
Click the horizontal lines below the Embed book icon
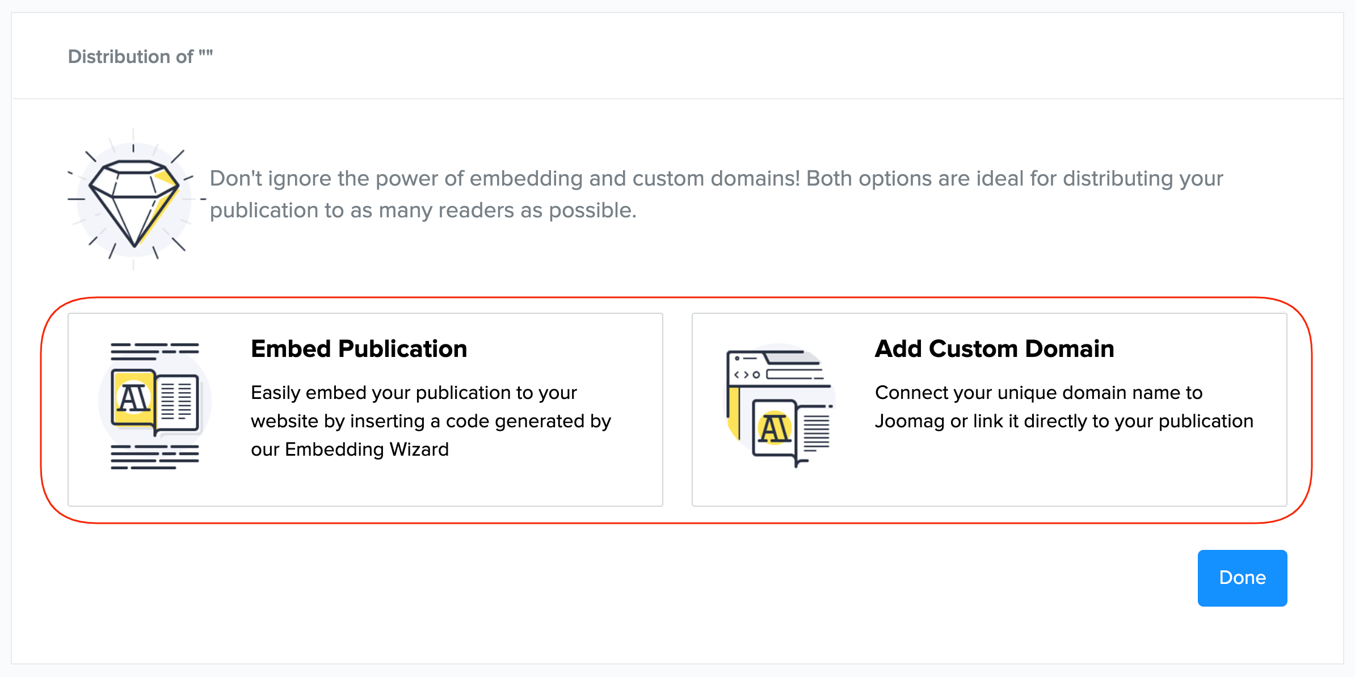(x=154, y=457)
